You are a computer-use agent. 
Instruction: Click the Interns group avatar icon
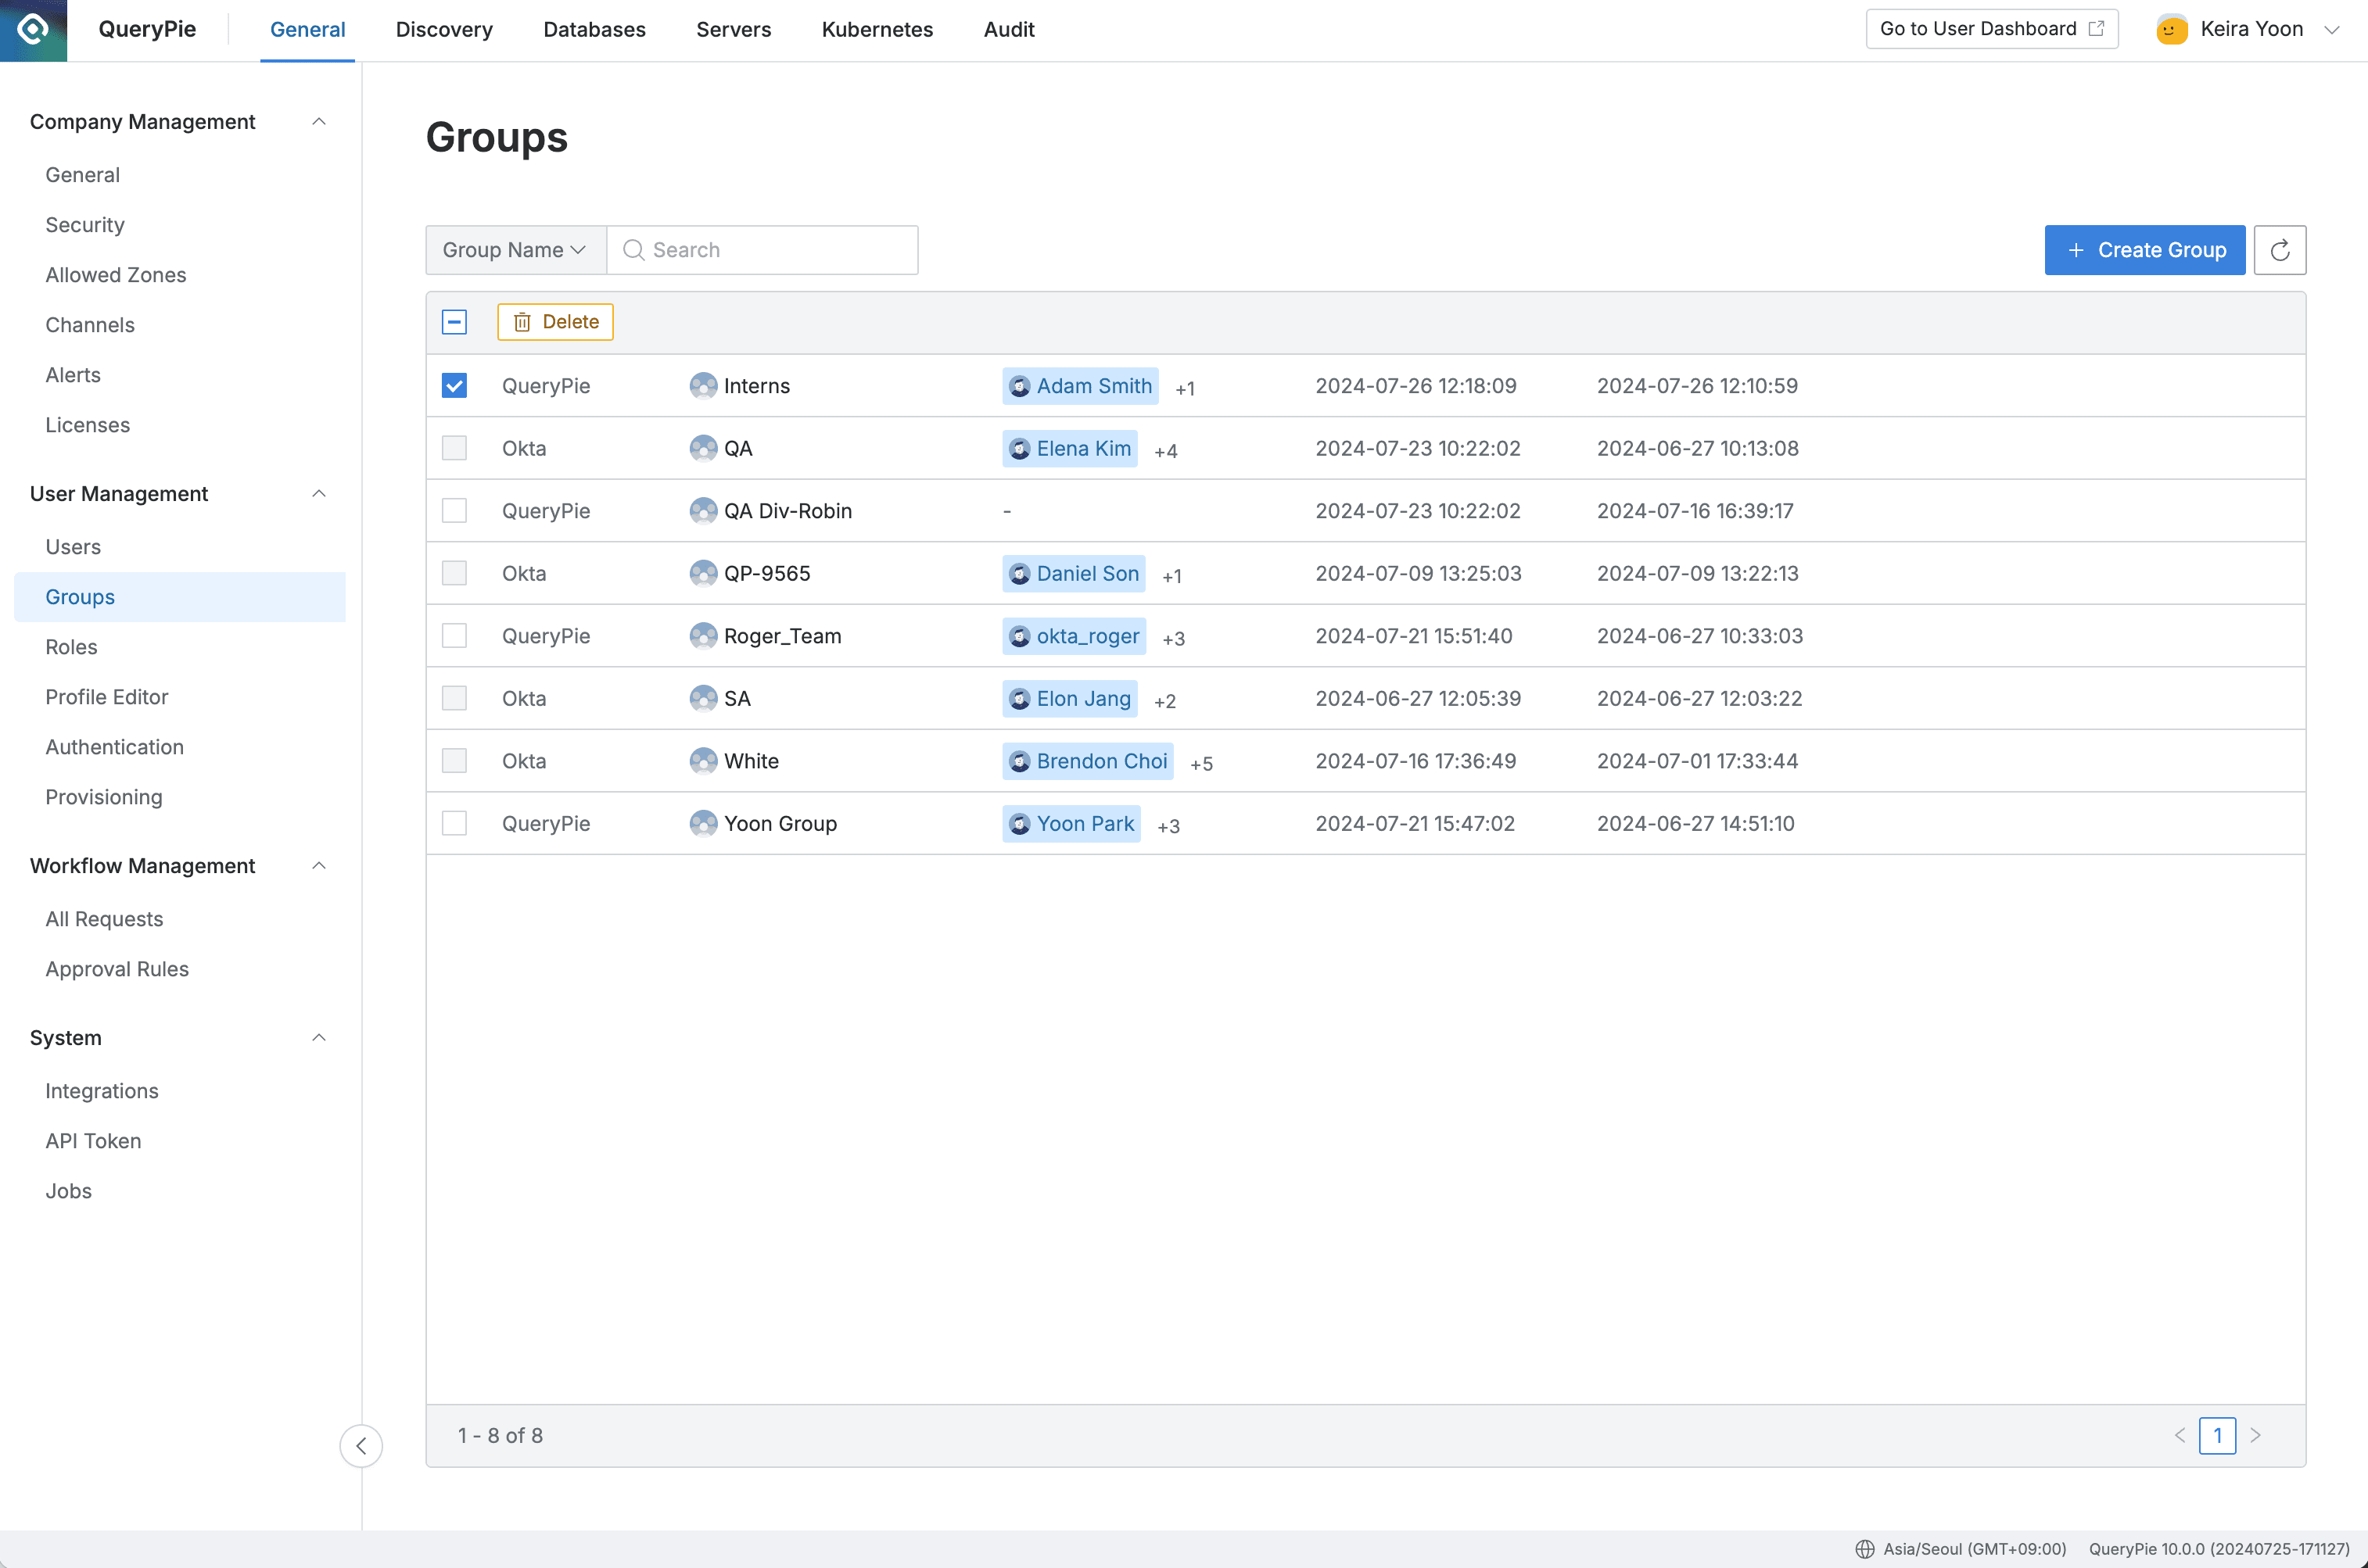coord(703,385)
